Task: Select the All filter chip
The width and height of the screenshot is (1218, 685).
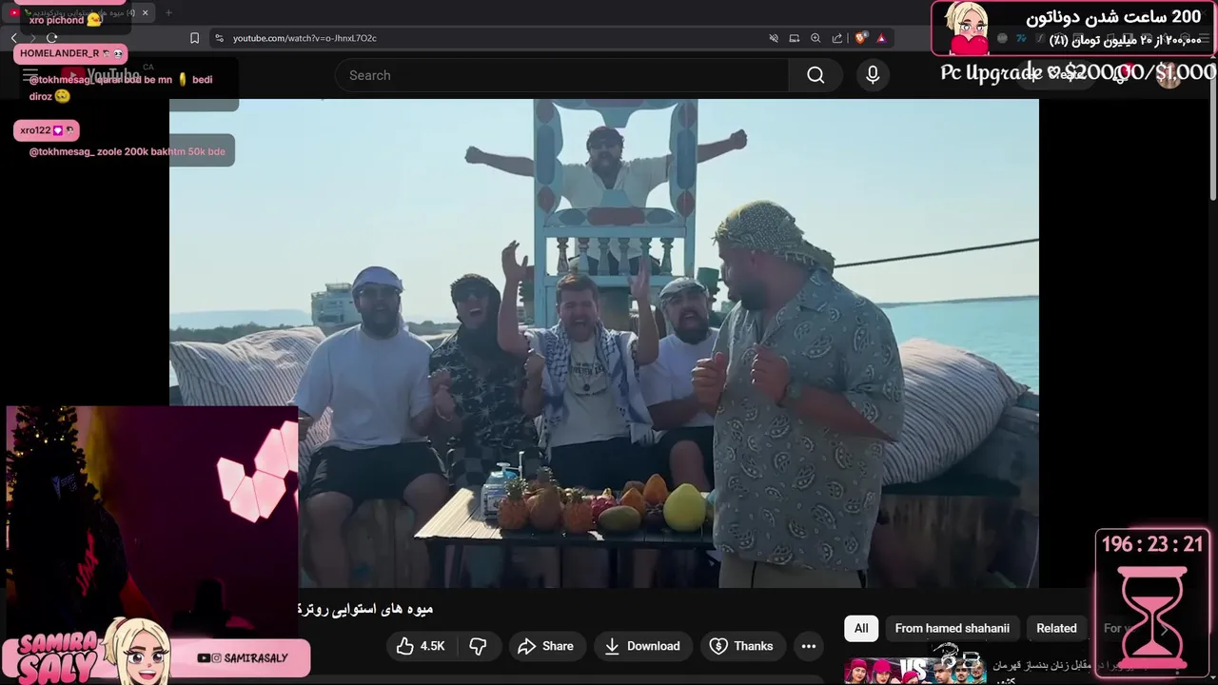Action: click(x=861, y=628)
